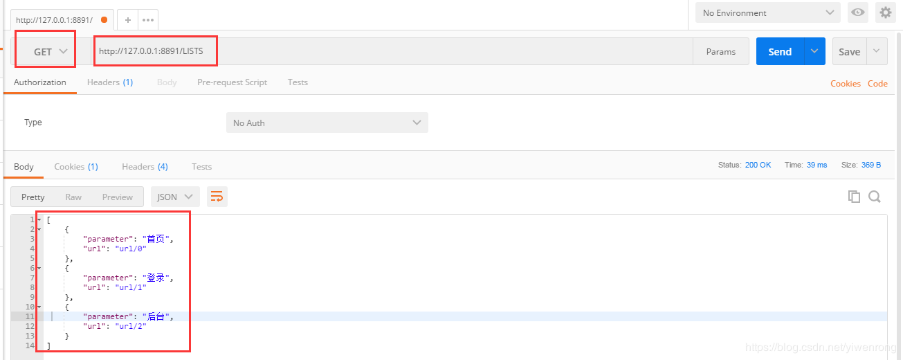Collapse the JSON object at line 6
903x360 pixels.
click(x=39, y=268)
